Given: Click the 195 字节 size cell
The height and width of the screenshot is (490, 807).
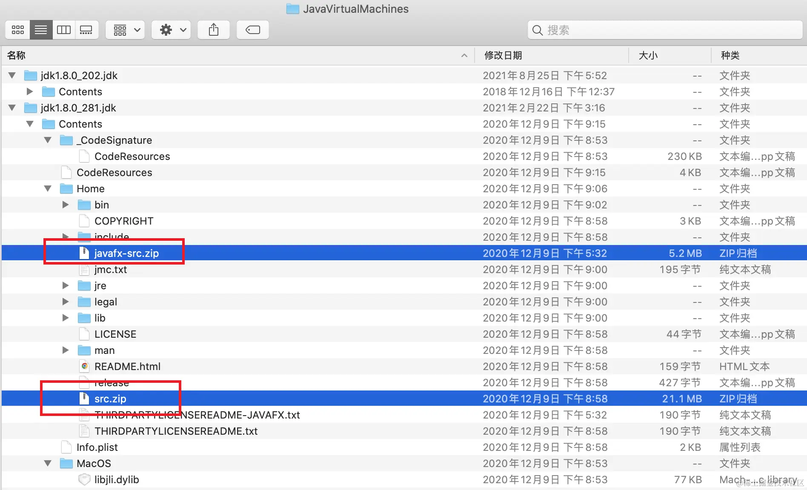Looking at the screenshot, I should pyautogui.click(x=680, y=269).
